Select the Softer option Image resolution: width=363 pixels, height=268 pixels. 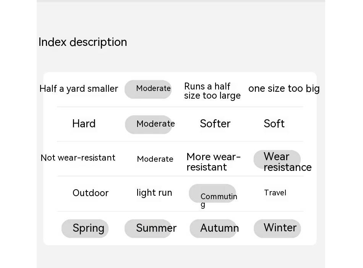coord(215,123)
